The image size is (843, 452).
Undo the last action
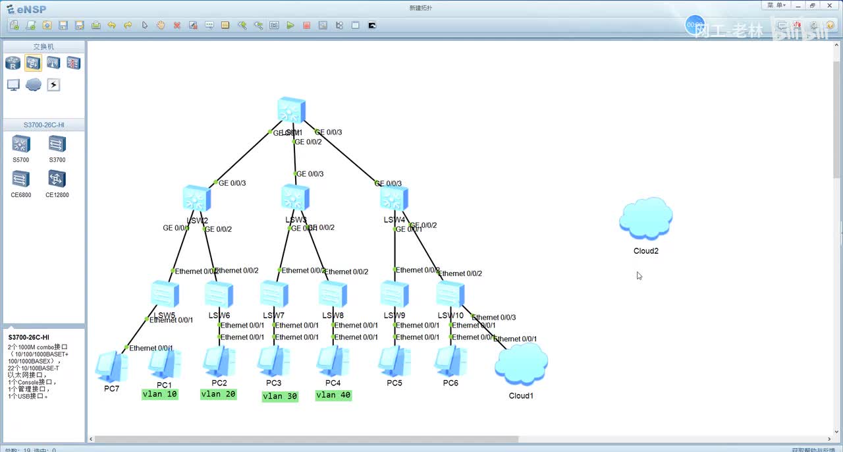(x=112, y=25)
